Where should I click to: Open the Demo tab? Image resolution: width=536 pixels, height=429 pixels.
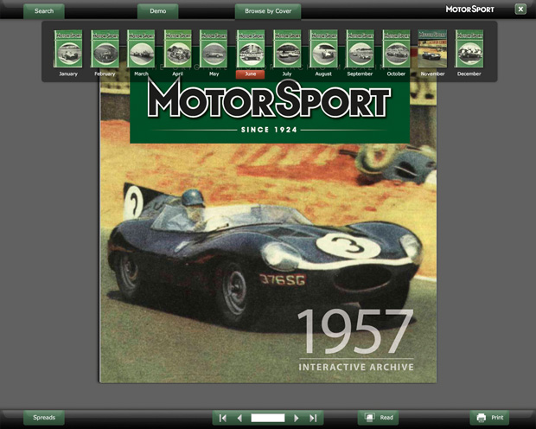click(x=158, y=11)
